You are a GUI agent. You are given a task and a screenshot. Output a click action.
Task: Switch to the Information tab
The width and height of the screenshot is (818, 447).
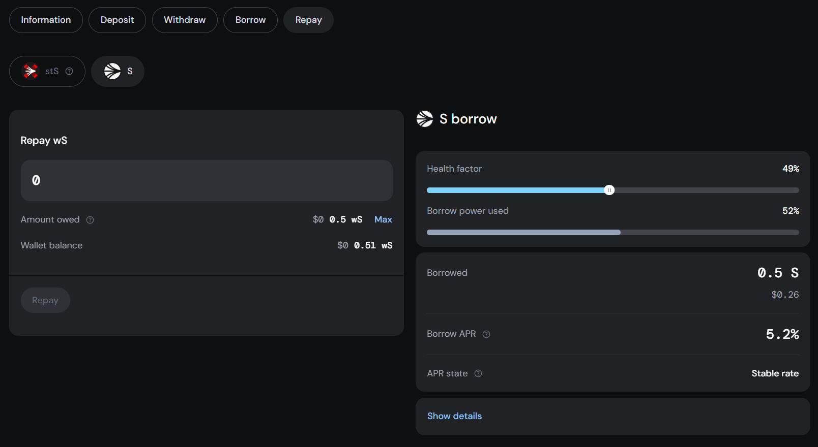point(46,20)
